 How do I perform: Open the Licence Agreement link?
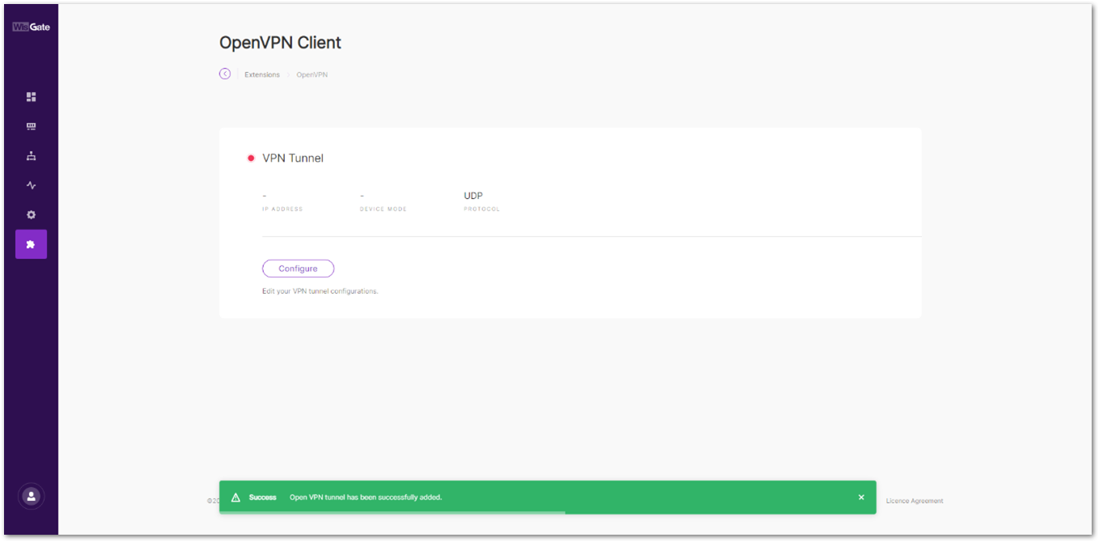click(914, 501)
